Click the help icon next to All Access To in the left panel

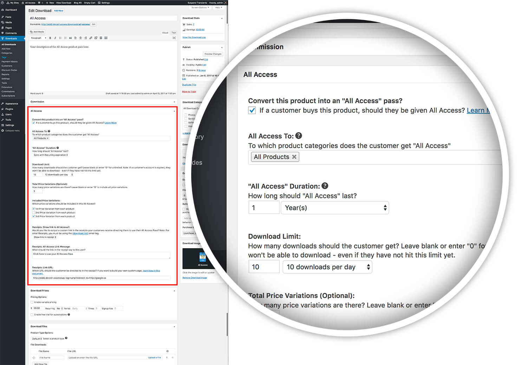pos(49,131)
